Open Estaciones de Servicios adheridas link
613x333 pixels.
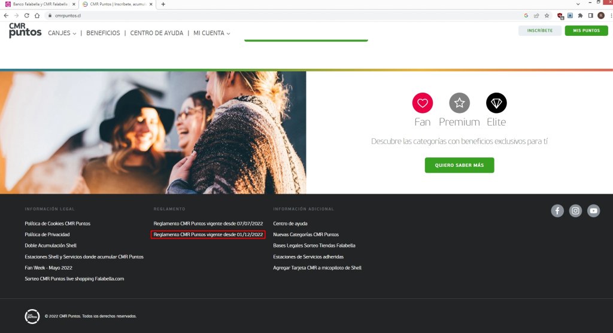point(308,257)
